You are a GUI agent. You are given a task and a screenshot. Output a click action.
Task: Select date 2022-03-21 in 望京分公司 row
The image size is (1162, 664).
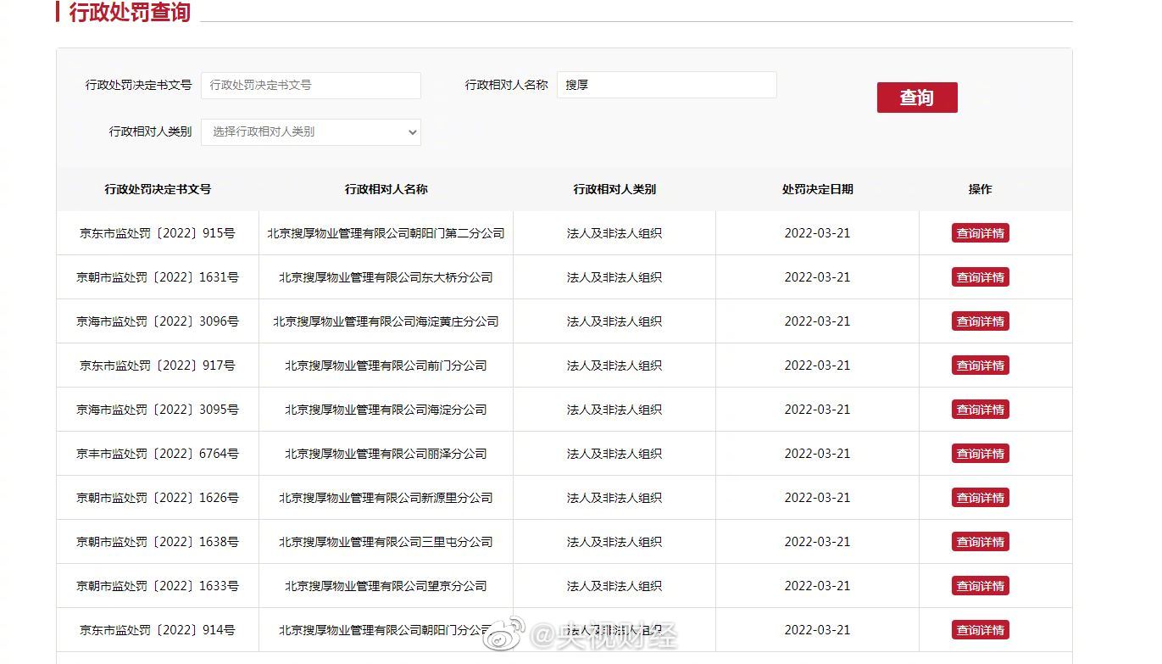coord(817,586)
